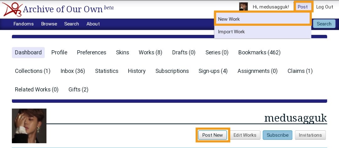Image resolution: width=339 pixels, height=148 pixels.
Task: Click the Subscribe button
Action: coord(277,135)
